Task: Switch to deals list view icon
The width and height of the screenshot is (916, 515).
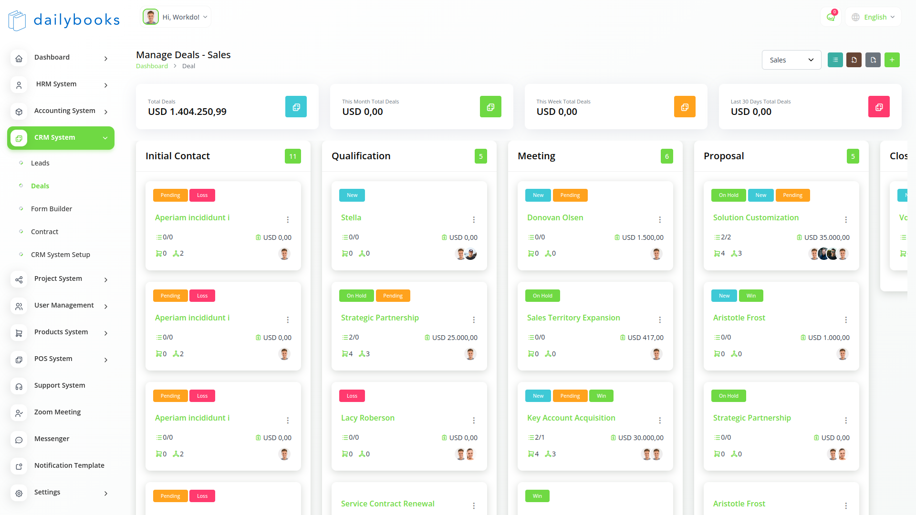Action: click(x=835, y=60)
